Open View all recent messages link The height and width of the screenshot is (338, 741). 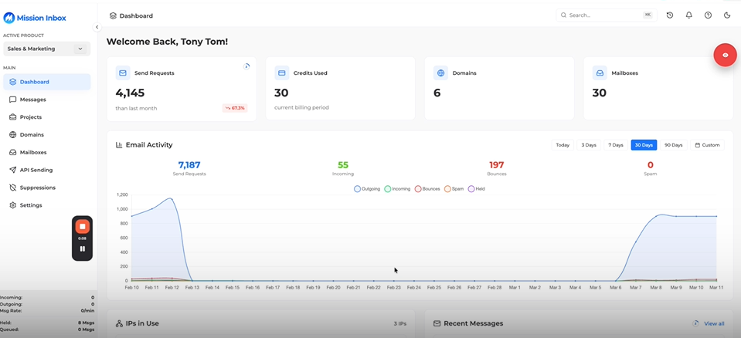(x=714, y=323)
